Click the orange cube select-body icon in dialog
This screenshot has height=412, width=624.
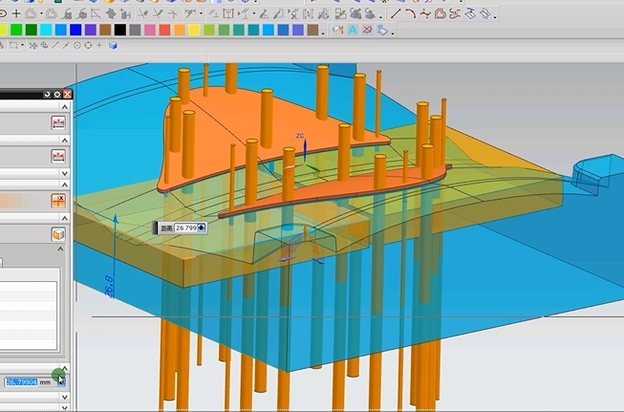tap(58, 234)
